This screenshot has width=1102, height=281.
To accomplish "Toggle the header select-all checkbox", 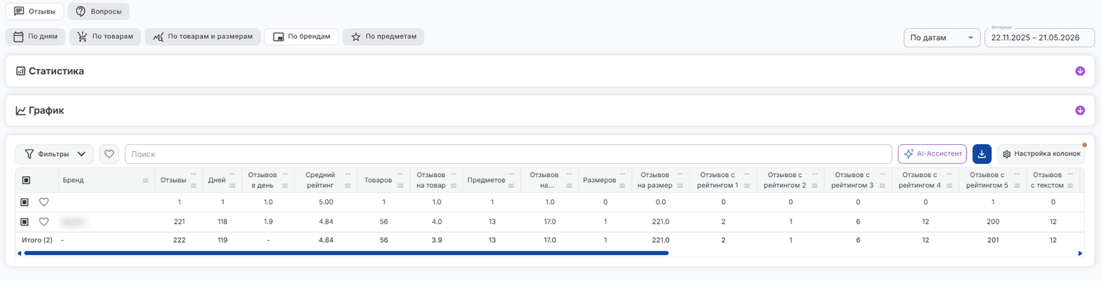I will 27,181.
